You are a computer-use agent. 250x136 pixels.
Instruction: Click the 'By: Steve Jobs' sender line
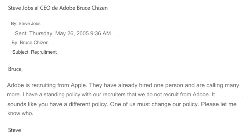pos(26,24)
